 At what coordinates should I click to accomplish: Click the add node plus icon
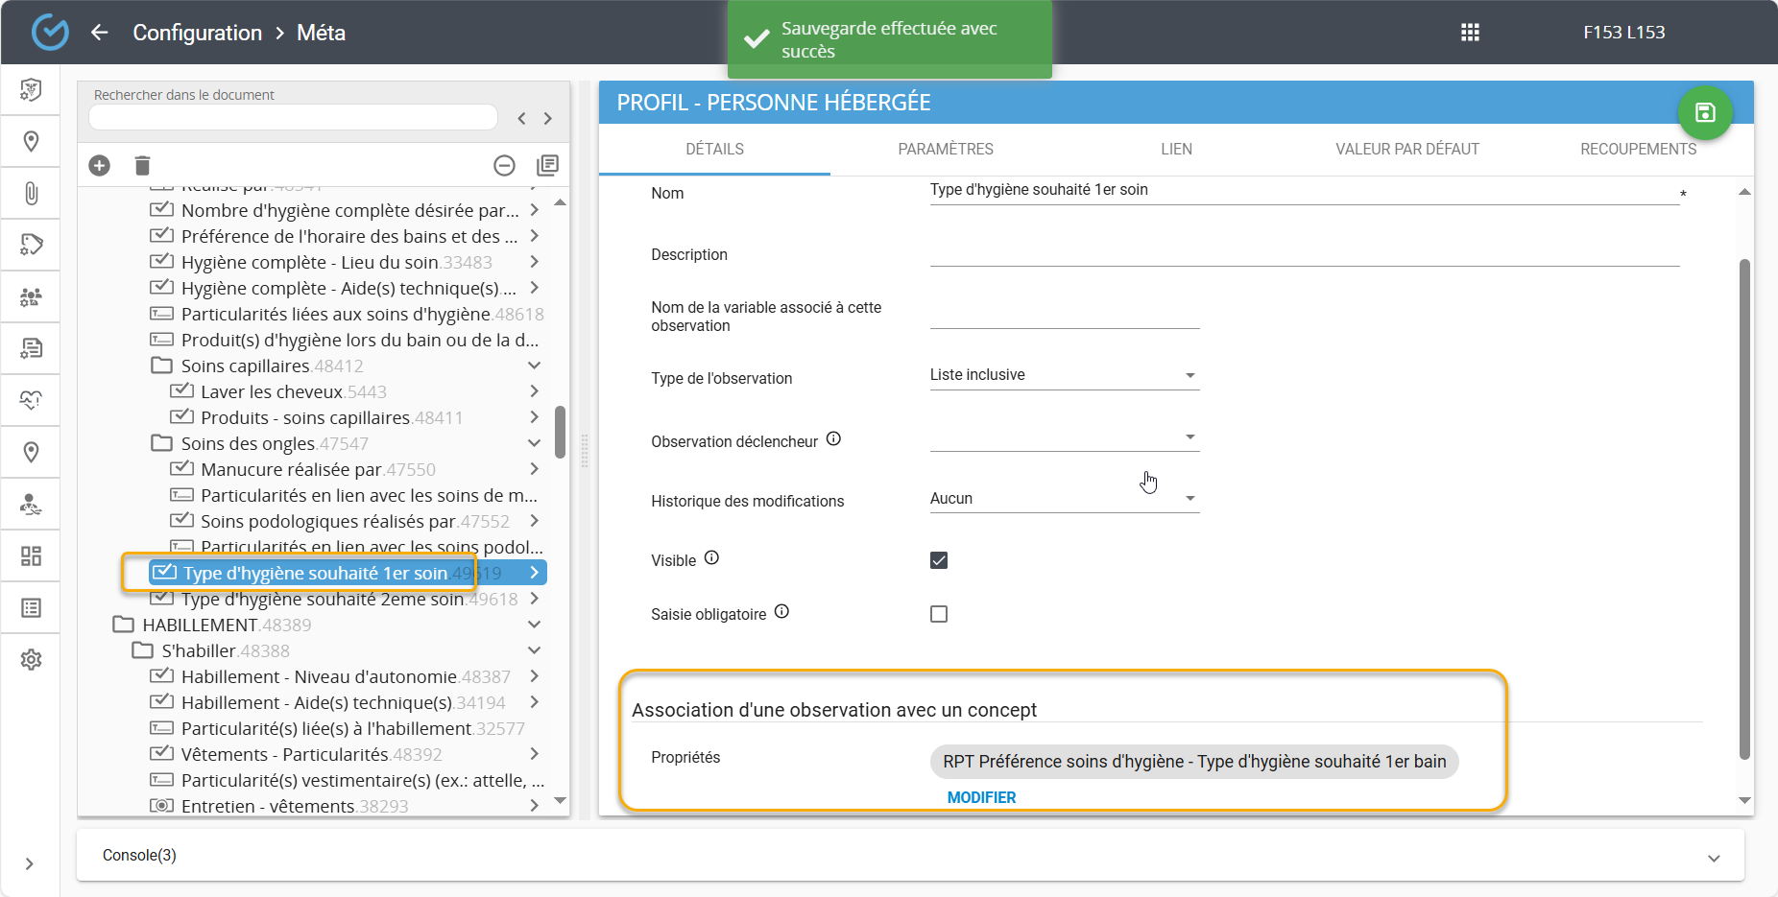pyautogui.click(x=99, y=165)
